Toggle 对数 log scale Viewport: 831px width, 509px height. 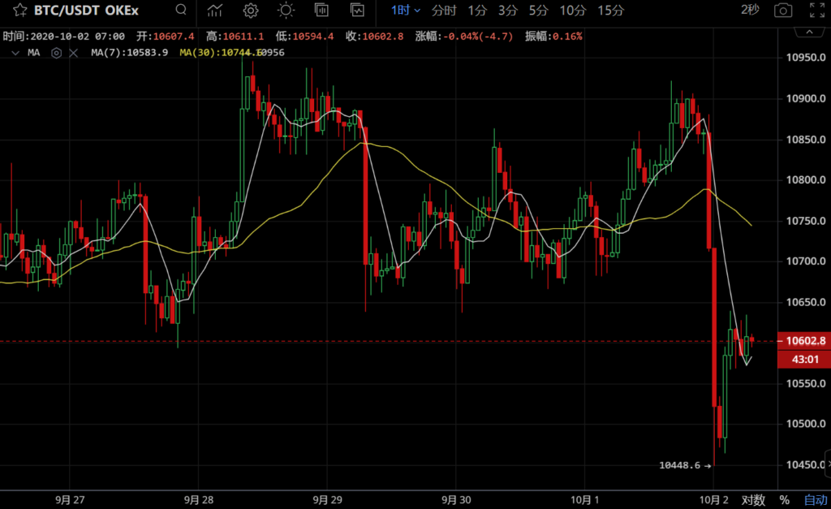click(x=753, y=500)
